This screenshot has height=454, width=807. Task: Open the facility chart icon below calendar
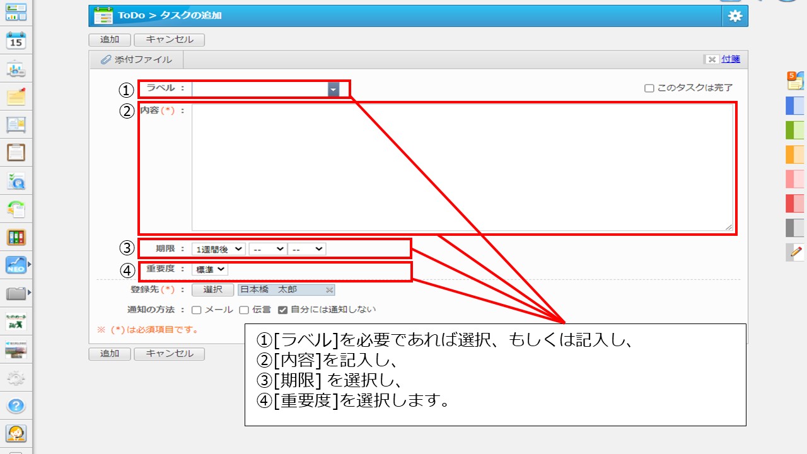coord(16,69)
